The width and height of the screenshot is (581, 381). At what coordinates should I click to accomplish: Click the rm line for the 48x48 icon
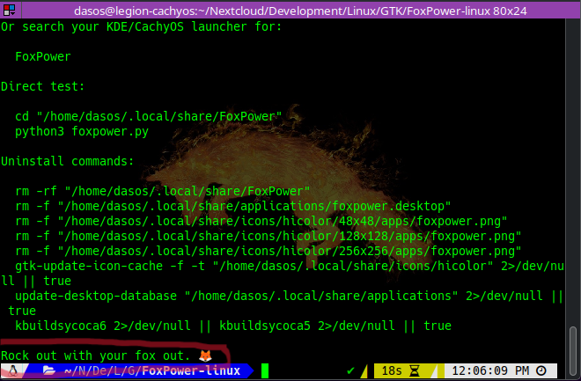[261, 221]
